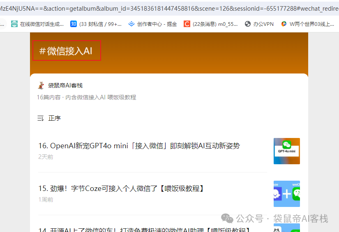Click the 1周前 timestamp
The height and width of the screenshot is (232, 339).
(x=46, y=200)
